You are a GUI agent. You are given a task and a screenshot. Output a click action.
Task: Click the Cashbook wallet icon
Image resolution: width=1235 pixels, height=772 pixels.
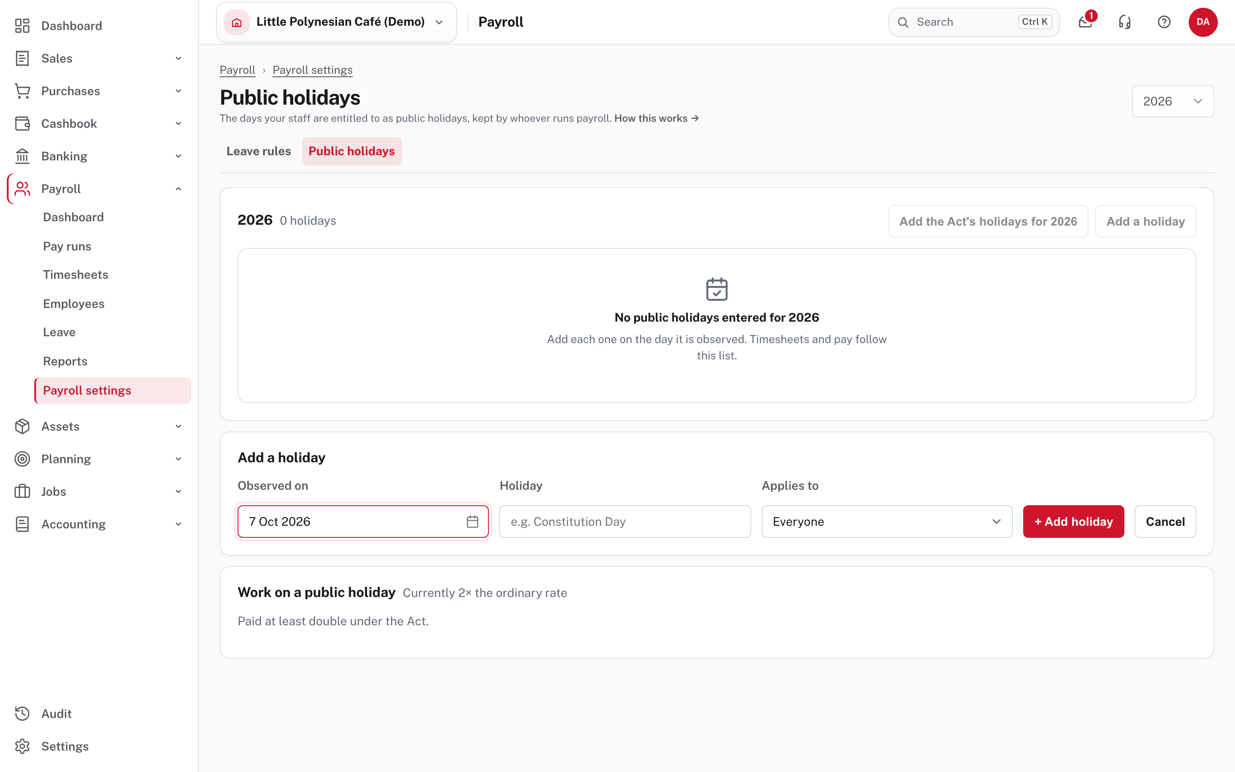(x=22, y=124)
